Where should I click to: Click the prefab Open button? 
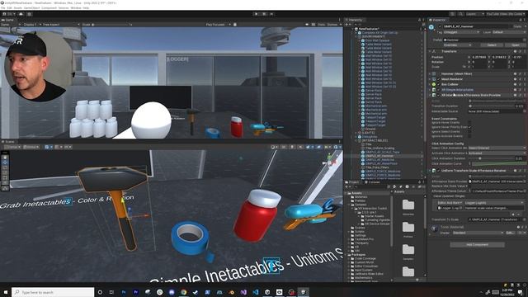pyautogui.click(x=515, y=45)
